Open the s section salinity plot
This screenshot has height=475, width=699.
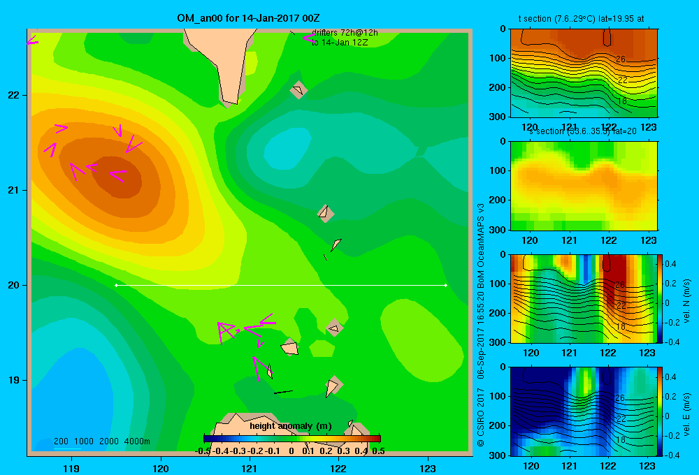point(584,185)
